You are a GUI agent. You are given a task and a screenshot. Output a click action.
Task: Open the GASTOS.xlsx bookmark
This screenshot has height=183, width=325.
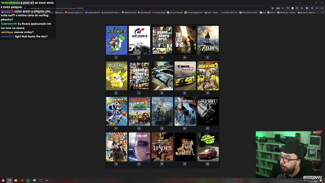click(286, 12)
